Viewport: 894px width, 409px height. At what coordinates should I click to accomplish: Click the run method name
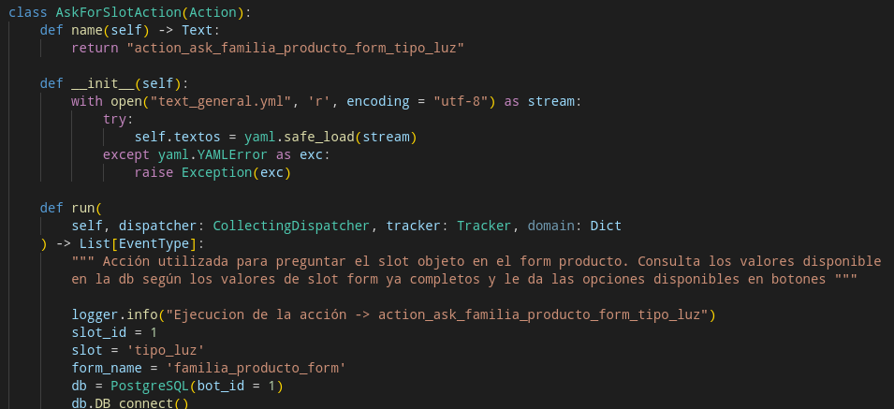pos(83,208)
